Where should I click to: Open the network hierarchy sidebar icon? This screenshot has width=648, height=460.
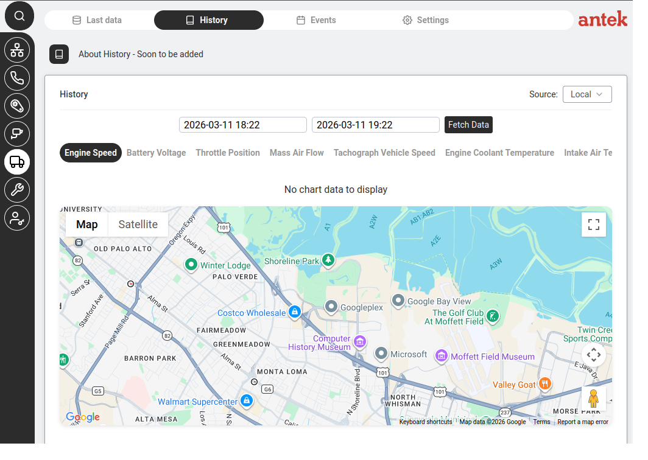coord(17,50)
